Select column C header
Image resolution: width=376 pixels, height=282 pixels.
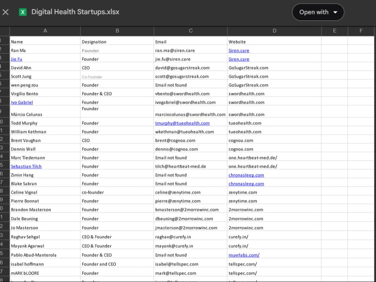(x=191, y=31)
